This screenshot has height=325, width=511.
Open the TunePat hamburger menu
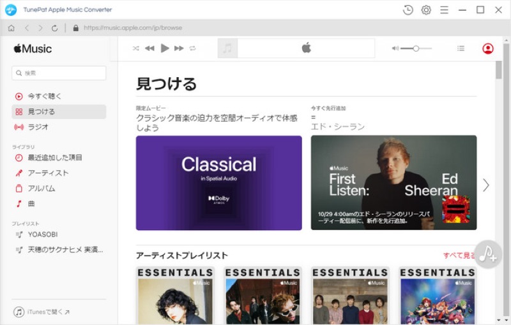point(444,10)
